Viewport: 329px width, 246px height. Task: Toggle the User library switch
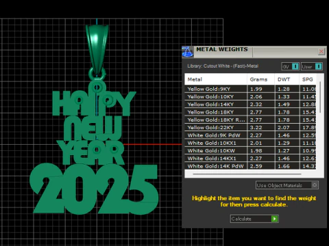[312, 66]
